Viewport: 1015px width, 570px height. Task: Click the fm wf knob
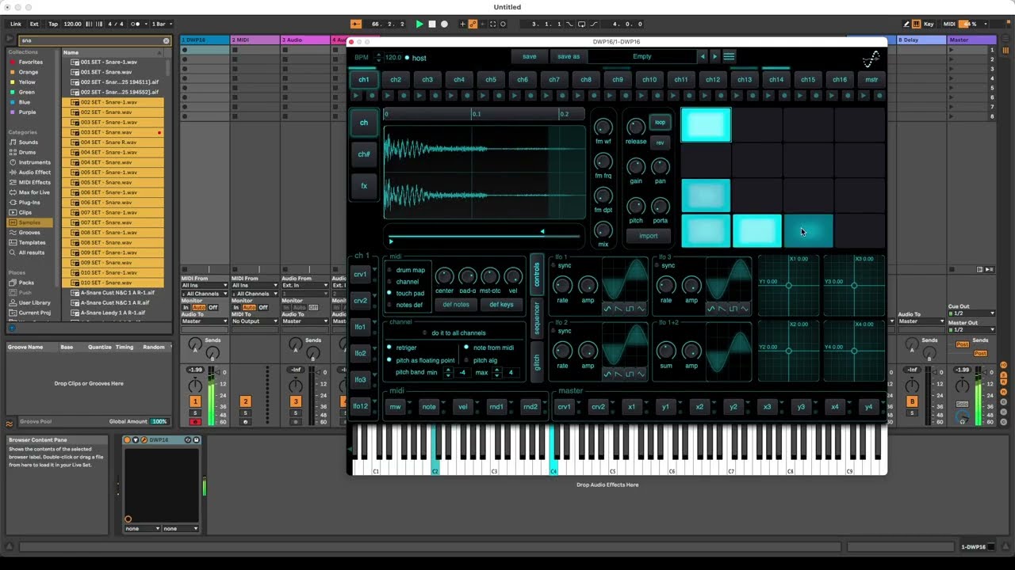603,127
